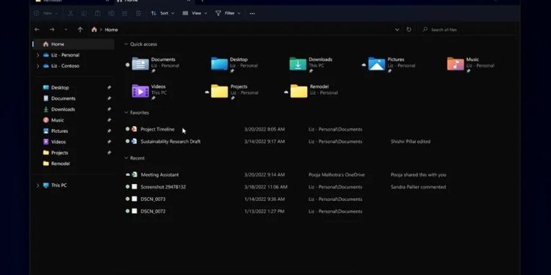Click the 'Pooja shared this with you' activity
Viewport: 551px width, 275px height.
(x=418, y=175)
